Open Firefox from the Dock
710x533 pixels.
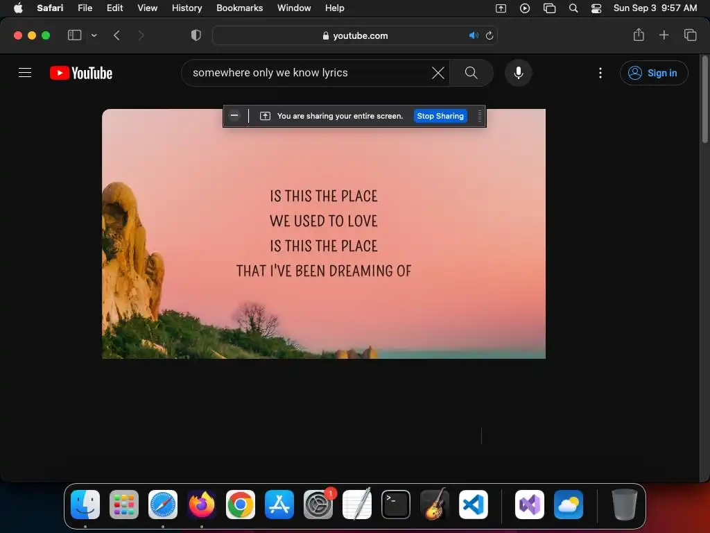pyautogui.click(x=202, y=504)
